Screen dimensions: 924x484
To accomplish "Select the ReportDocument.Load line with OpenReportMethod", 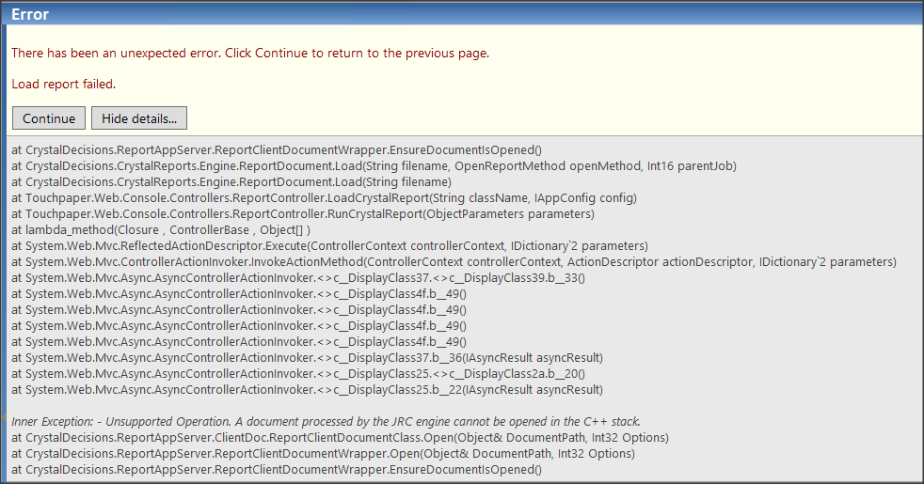I will click(x=374, y=165).
